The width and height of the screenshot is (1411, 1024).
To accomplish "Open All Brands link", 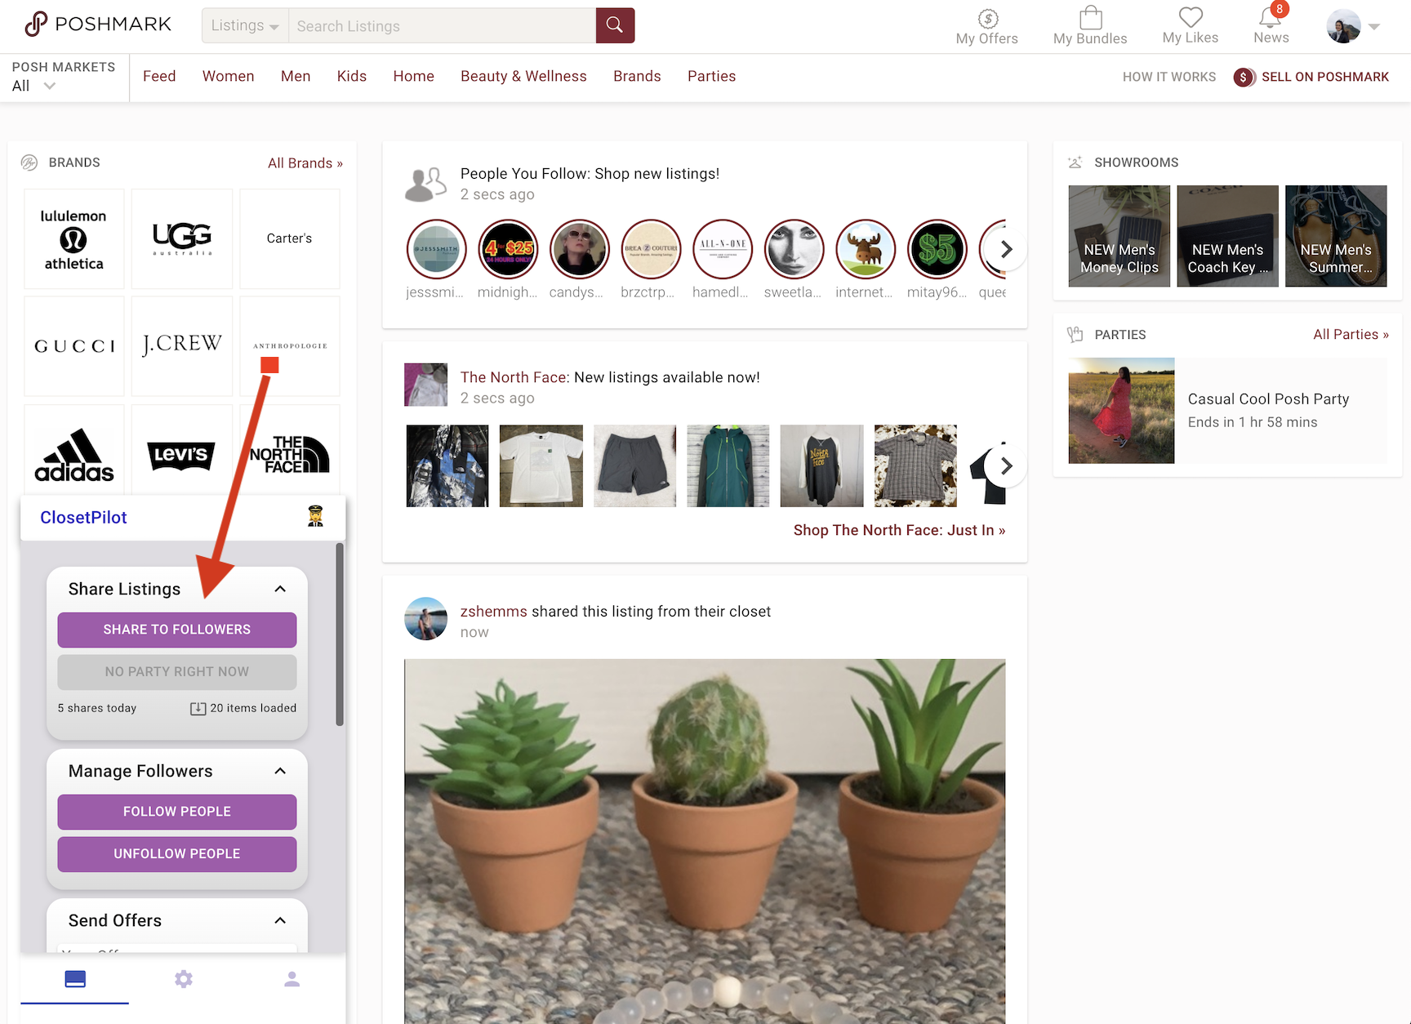I will (305, 163).
